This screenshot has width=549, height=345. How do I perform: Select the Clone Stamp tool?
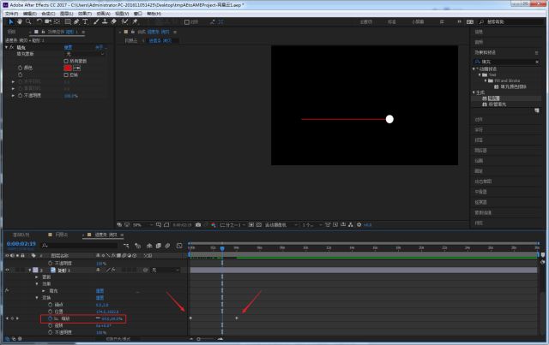click(x=105, y=21)
